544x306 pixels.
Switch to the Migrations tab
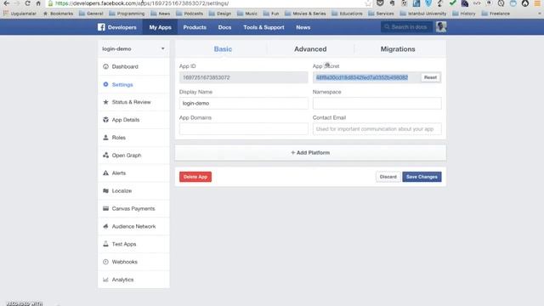point(398,49)
